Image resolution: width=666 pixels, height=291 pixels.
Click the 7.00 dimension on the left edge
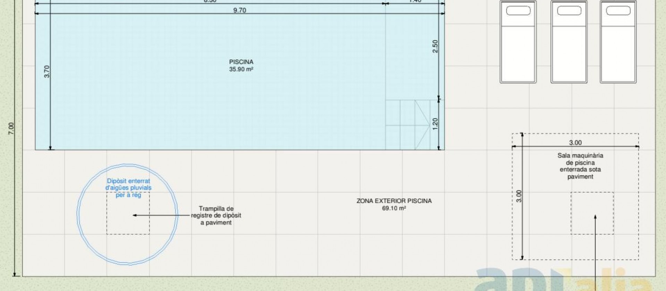coord(11,129)
